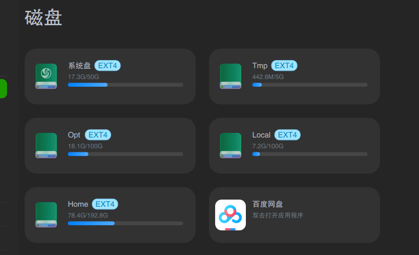The height and width of the screenshot is (255, 419).
Task: Click the Local 7.2G/100G usage text
Action: pos(268,146)
